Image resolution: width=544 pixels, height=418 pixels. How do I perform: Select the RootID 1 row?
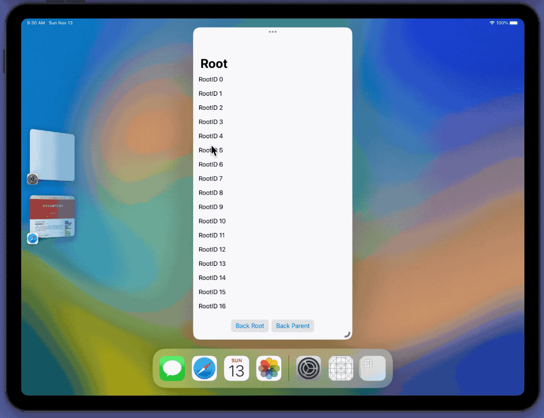pyautogui.click(x=273, y=93)
